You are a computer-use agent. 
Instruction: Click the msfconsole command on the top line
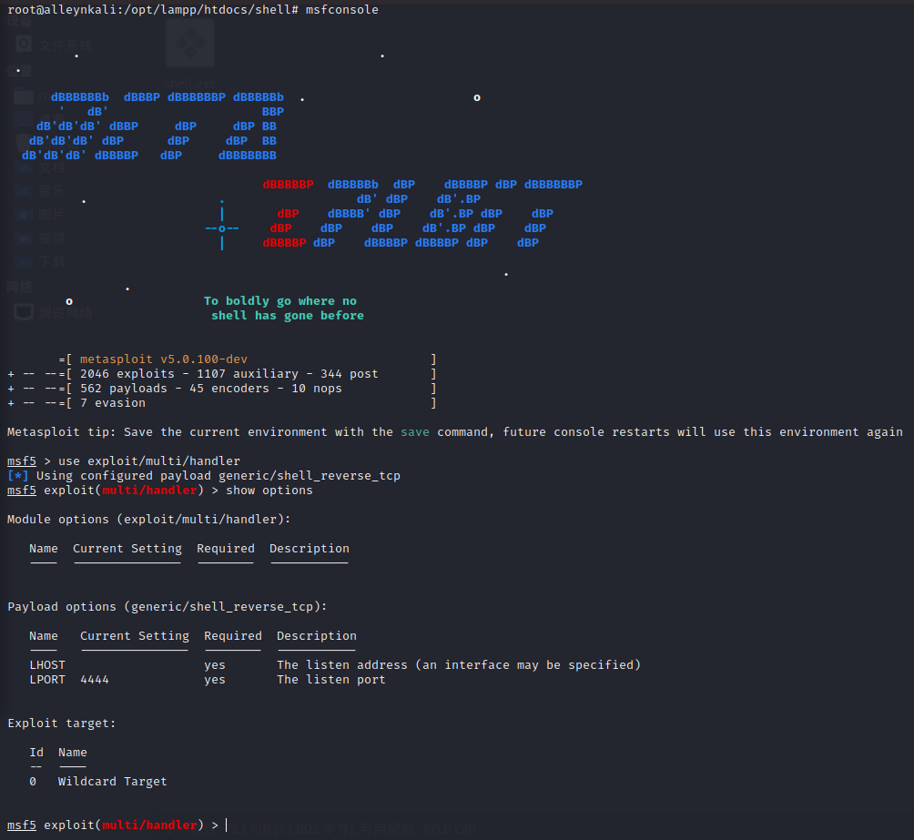pos(341,9)
